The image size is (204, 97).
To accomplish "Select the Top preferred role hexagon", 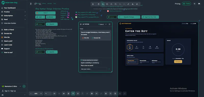I will 130,47.
